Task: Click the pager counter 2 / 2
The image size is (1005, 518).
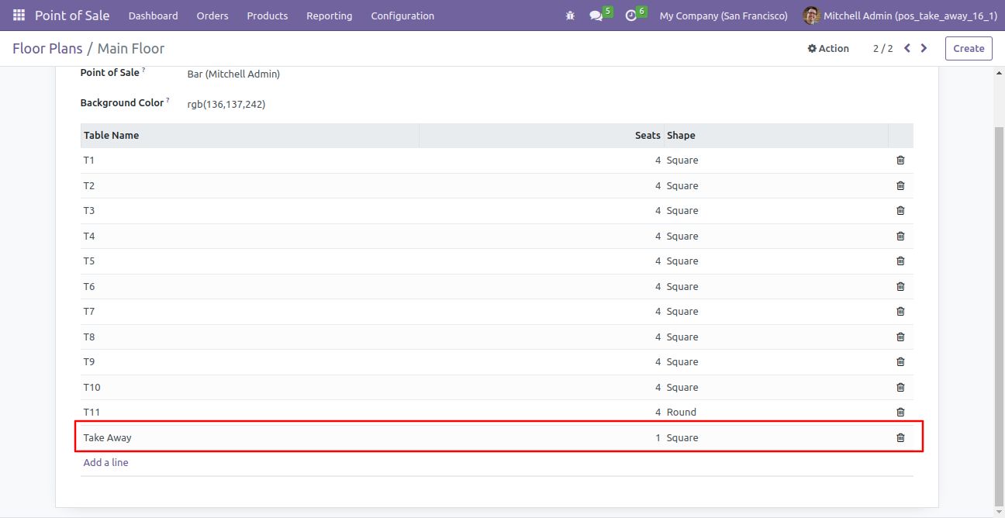Action: 882,48
